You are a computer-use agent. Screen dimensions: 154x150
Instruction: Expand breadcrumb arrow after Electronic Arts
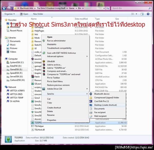point(35,8)
